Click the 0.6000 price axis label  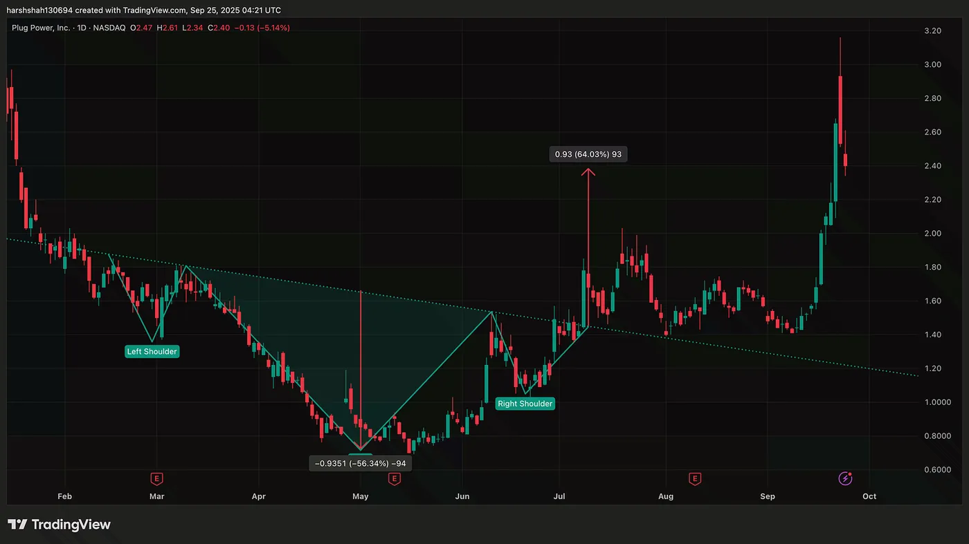pyautogui.click(x=936, y=470)
